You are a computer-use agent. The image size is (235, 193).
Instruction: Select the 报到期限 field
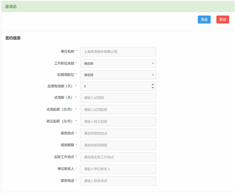118,145
